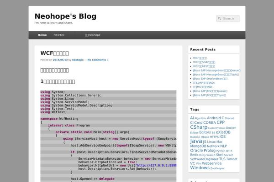274x182 pixels.
Task: Click the Oracle tag
Action: [196, 151]
